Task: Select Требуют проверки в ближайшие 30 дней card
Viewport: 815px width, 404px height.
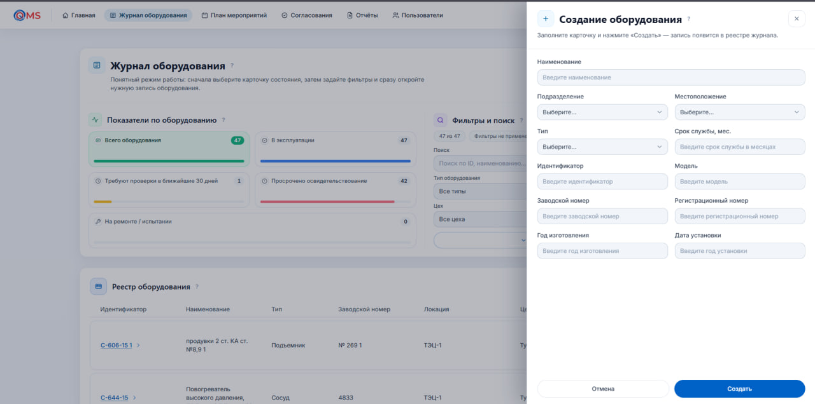Action: [169, 190]
